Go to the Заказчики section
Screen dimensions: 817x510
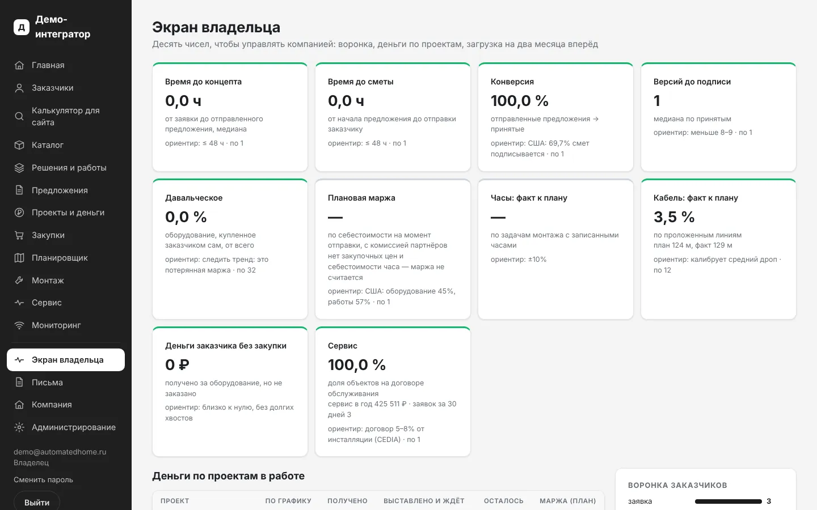pyautogui.click(x=66, y=88)
